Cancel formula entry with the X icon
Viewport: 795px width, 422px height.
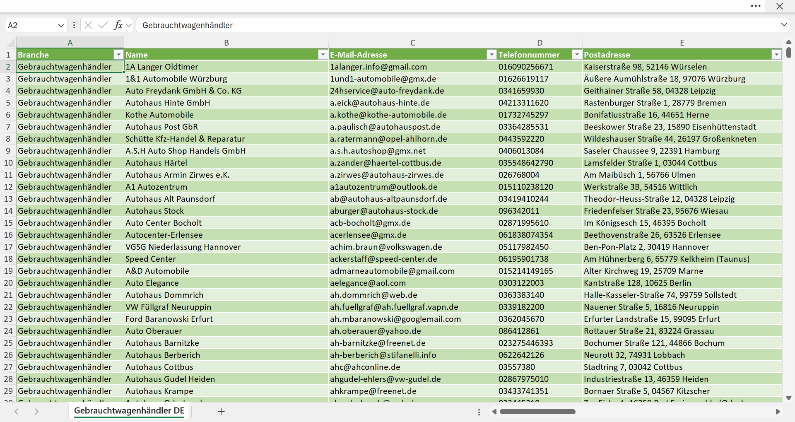click(88, 25)
